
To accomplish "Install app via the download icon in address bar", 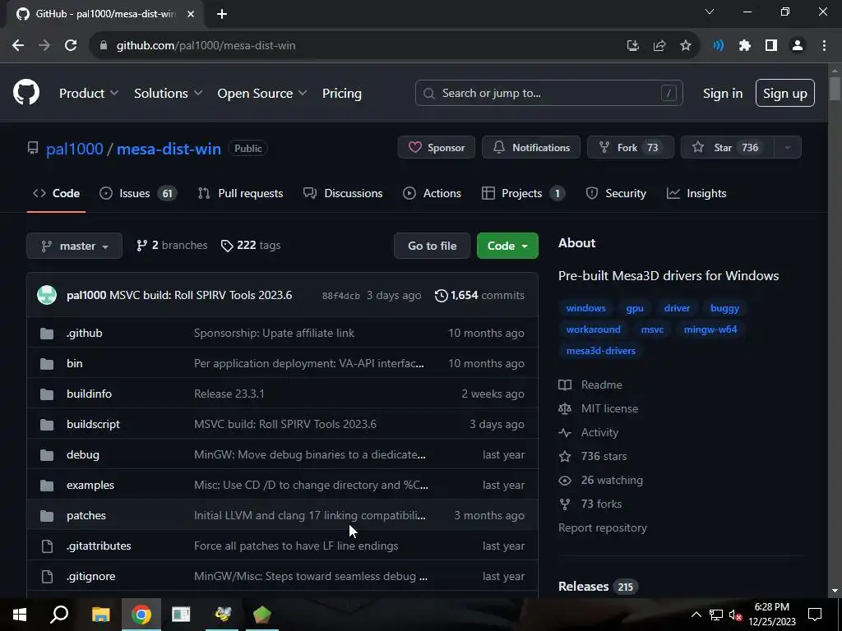I will (x=633, y=46).
